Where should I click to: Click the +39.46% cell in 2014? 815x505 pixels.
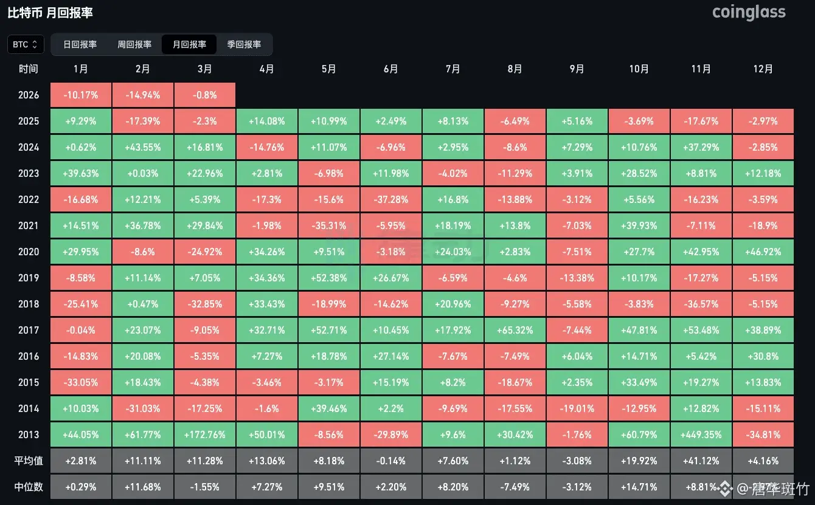tap(329, 408)
